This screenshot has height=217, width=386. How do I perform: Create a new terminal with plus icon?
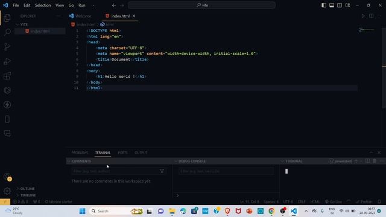click(x=356, y=161)
